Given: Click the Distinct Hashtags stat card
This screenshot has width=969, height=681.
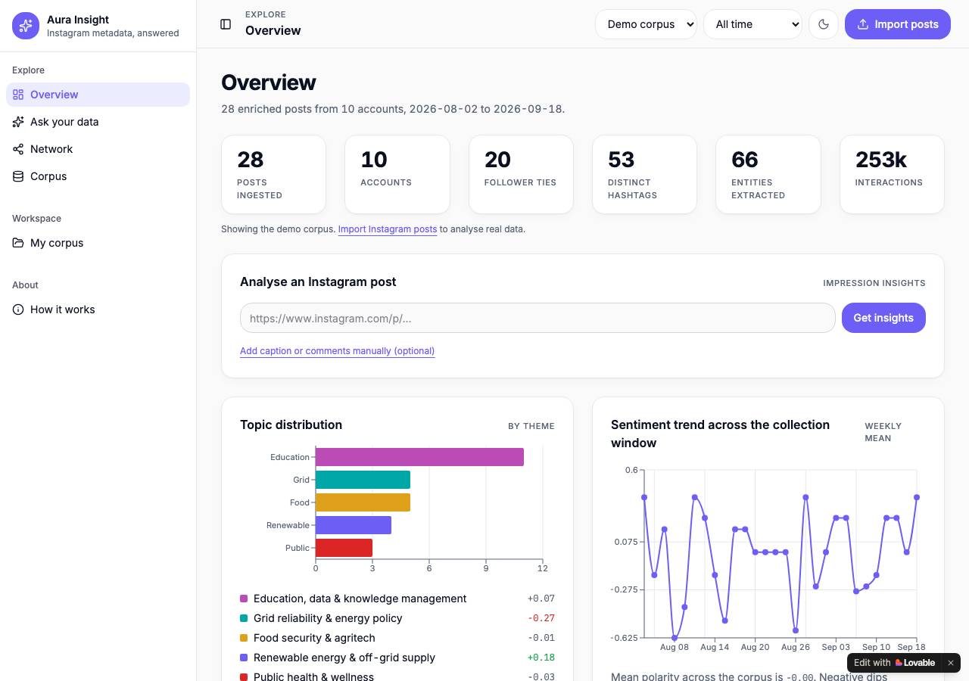Looking at the screenshot, I should [x=644, y=175].
